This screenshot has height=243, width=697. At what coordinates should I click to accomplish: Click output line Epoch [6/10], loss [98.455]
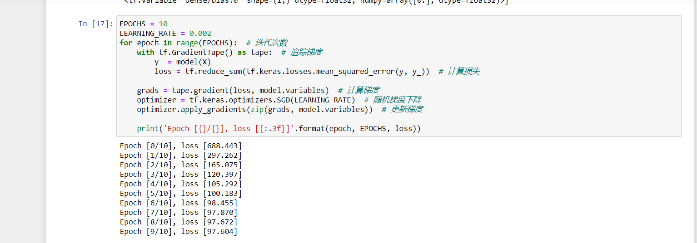[x=179, y=203]
